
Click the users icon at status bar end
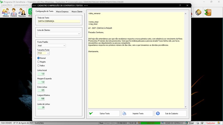pos(219,123)
